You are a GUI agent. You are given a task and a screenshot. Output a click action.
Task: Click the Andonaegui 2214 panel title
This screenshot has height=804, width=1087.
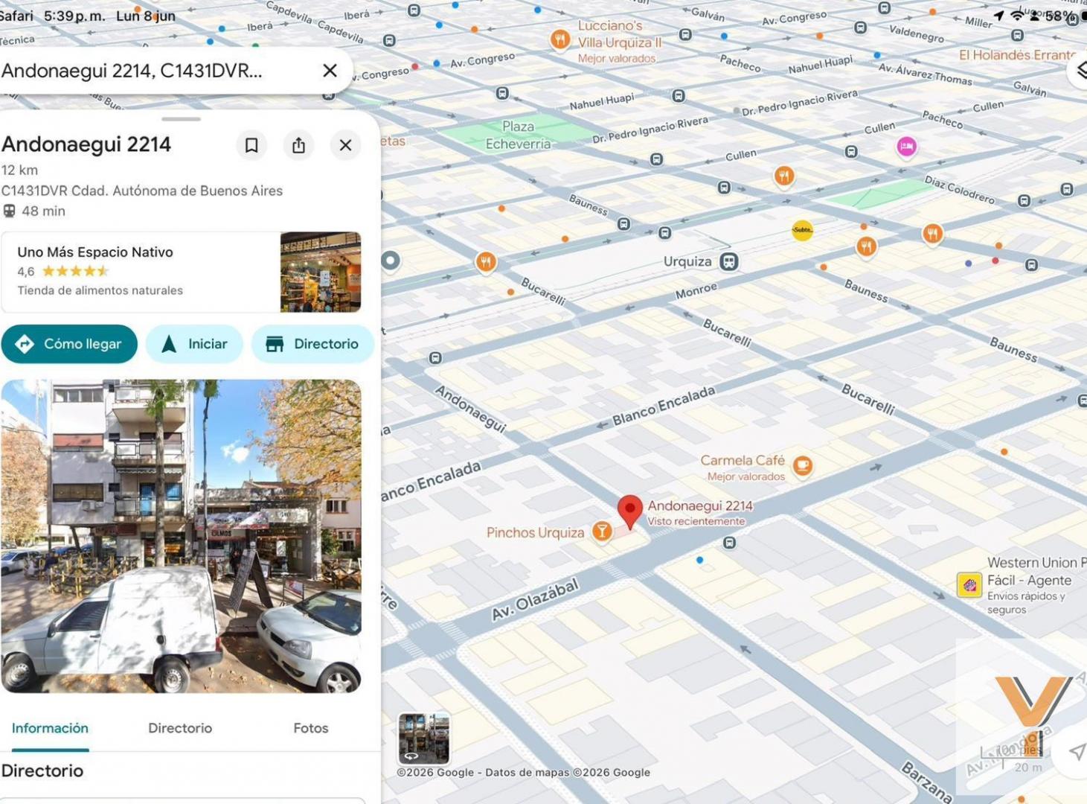point(86,144)
